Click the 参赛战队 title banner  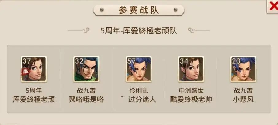pyautogui.click(x=139, y=10)
